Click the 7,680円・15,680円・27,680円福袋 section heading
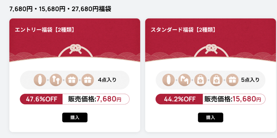This screenshot has height=138, width=277. 60,9
